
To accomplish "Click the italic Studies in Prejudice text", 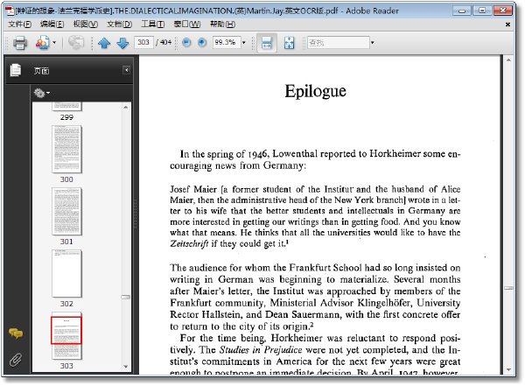I will (x=261, y=350).
